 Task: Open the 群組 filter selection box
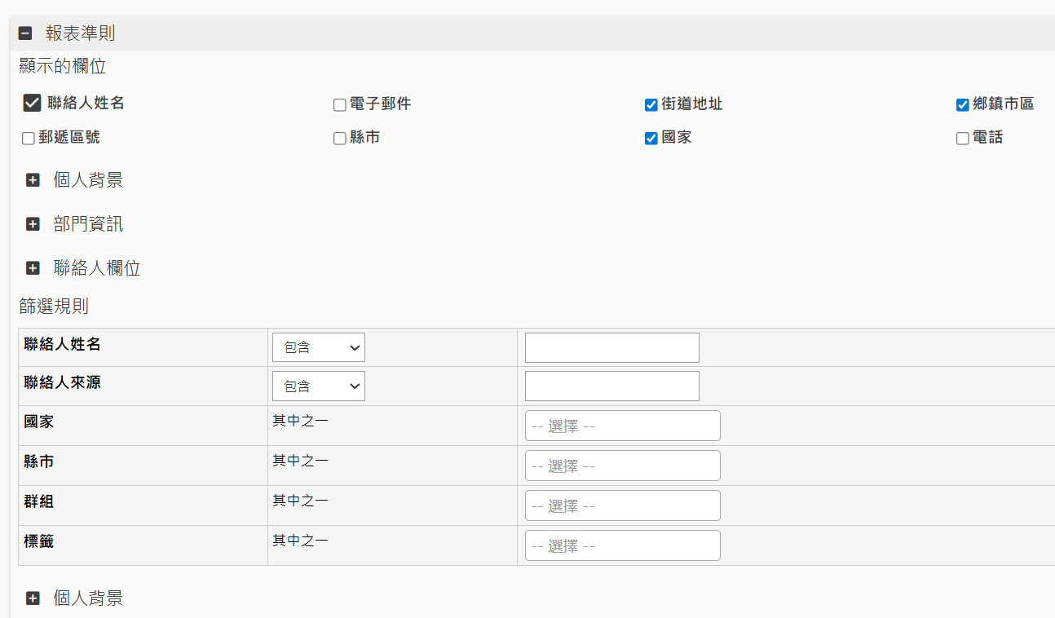[622, 505]
